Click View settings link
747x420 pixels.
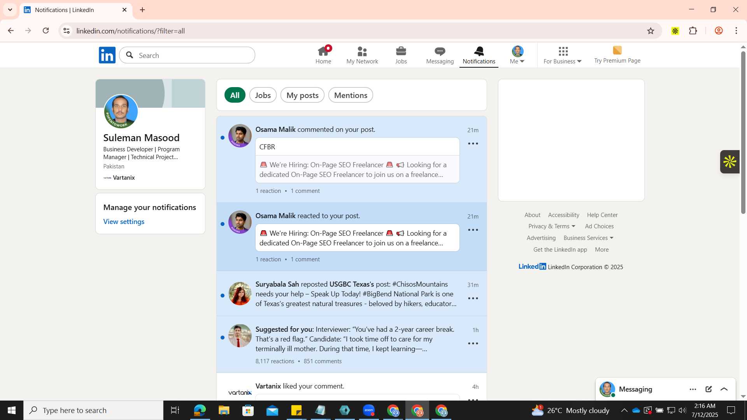[124, 222]
